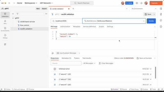This screenshot has width=164, height=92.
Task: Open the Use Example Message dropdown arrow
Action: 79,53
